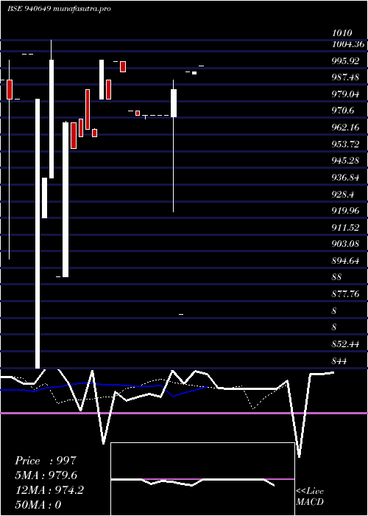Click the '12MA : 974.2' readout
The image size is (368, 516).
pyautogui.click(x=49, y=490)
